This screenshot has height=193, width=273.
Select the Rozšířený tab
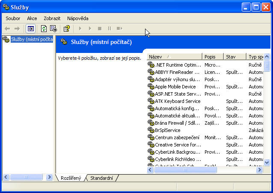(x=71, y=178)
